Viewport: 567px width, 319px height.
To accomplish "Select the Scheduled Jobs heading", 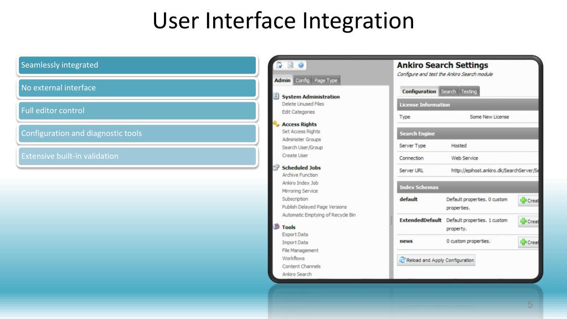I will tap(301, 167).
